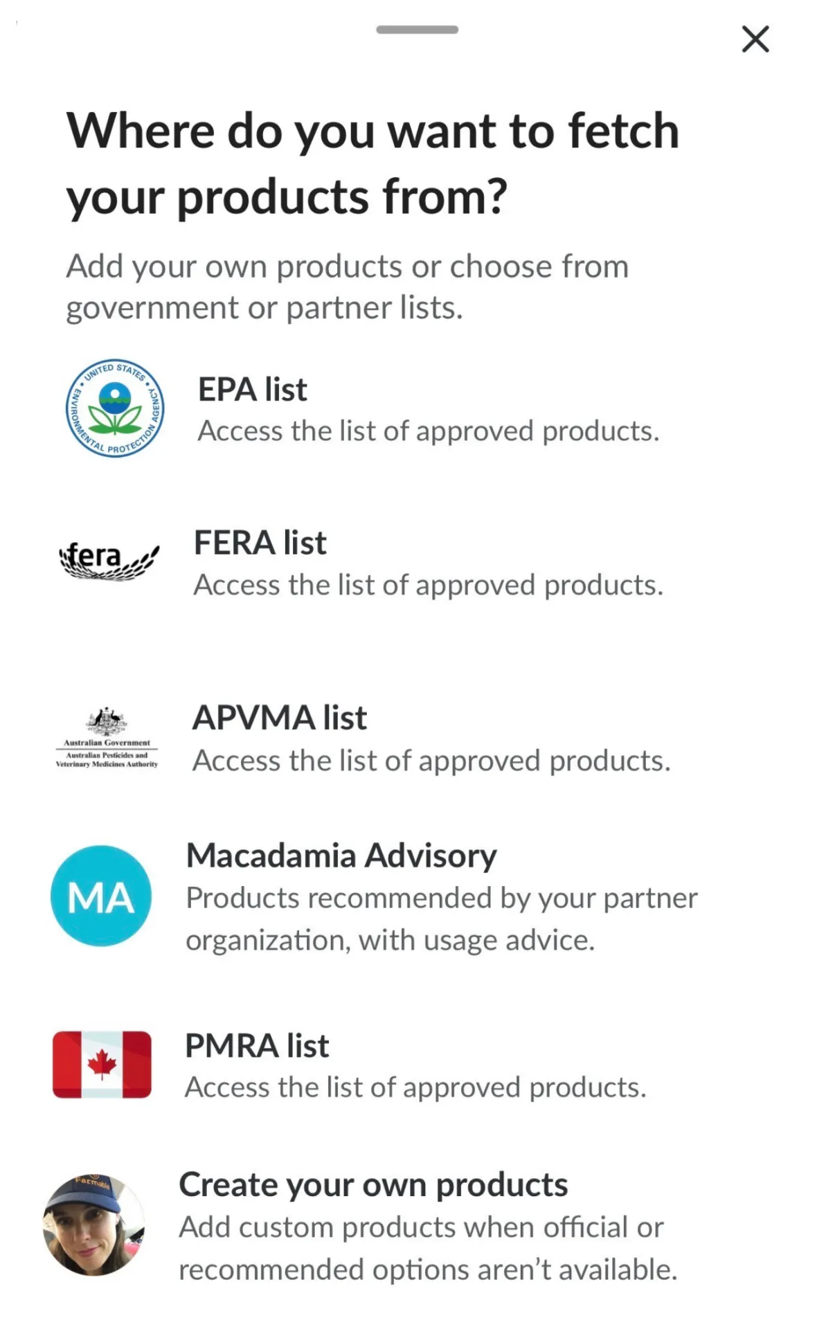Image resolution: width=835 pixels, height=1329 pixels.
Task: Tap the sheet drag handle bar
Action: tap(417, 30)
